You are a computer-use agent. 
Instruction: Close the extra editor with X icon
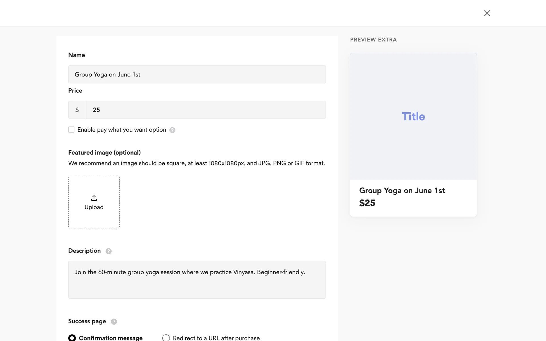click(487, 13)
